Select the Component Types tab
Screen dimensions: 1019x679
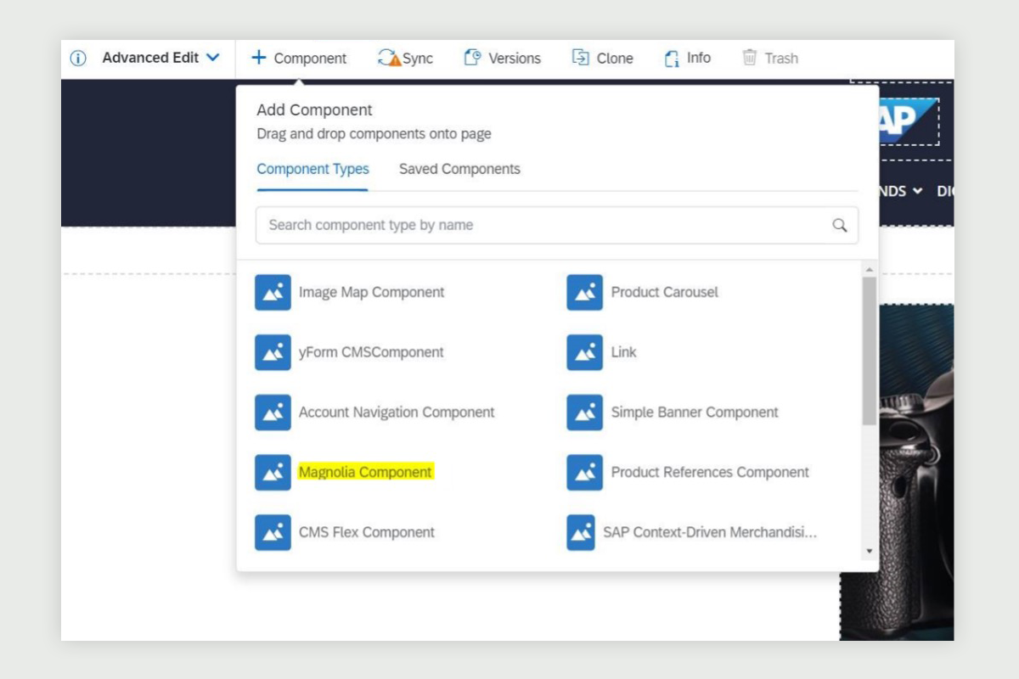[312, 169]
